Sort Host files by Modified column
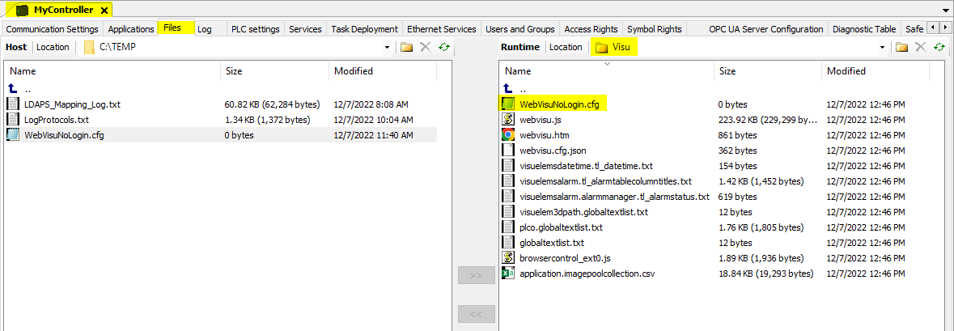954x331 pixels. point(383,70)
